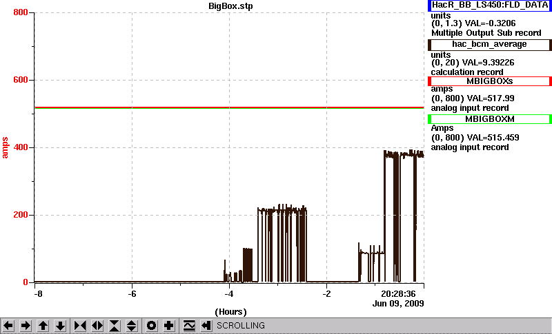Click the 20:28:36 timestamp label
Image resolution: width=552 pixels, height=334 pixels.
[398, 293]
